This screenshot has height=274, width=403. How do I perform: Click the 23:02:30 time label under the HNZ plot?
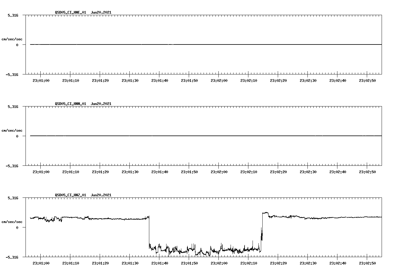pyautogui.click(x=308, y=263)
